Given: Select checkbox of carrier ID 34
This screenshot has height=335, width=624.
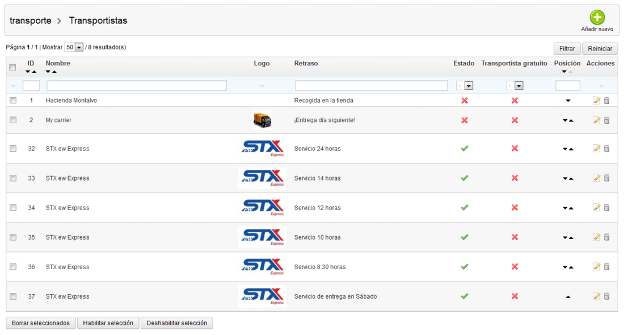Looking at the screenshot, I should [x=13, y=208].
